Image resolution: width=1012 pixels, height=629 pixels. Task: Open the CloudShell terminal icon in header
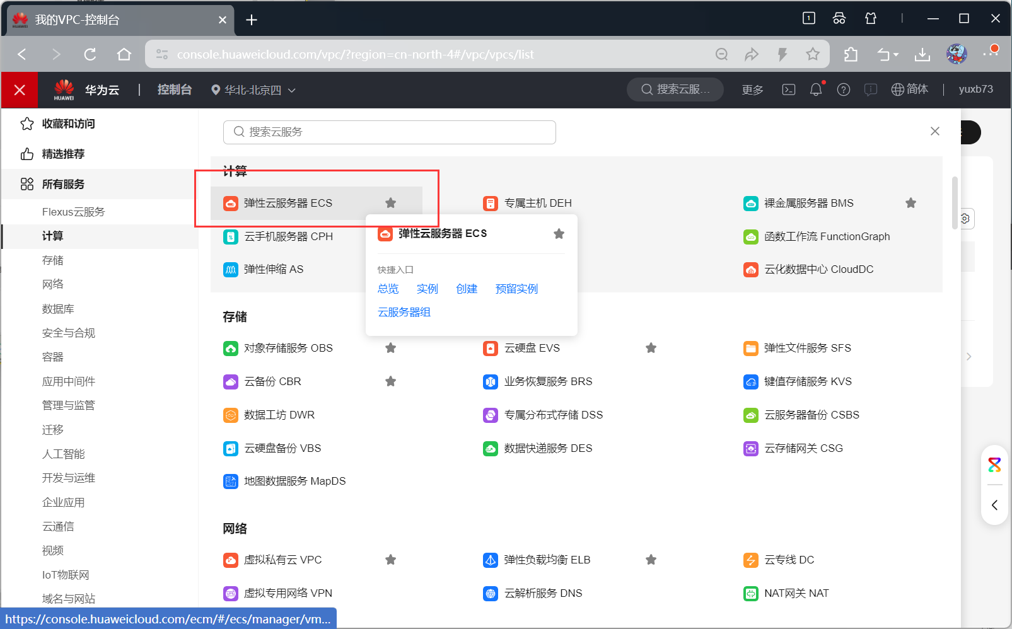click(789, 89)
